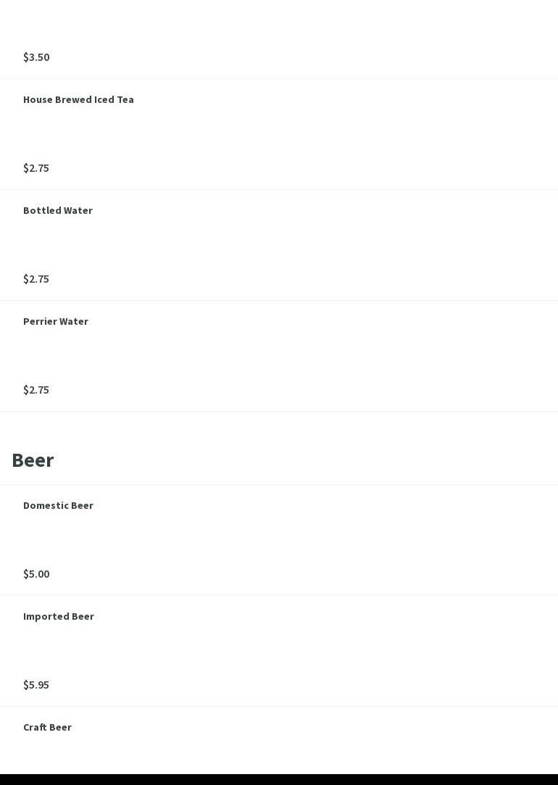Image resolution: width=558 pixels, height=785 pixels.
Task: Click the $3.50 price at the top
Action: [x=36, y=57]
